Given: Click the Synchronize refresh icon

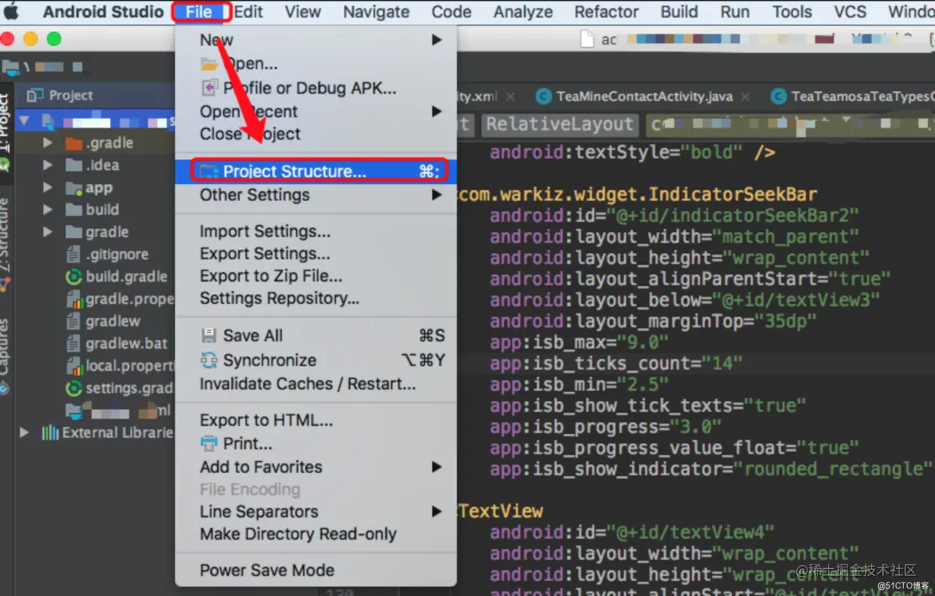Looking at the screenshot, I should click(209, 360).
